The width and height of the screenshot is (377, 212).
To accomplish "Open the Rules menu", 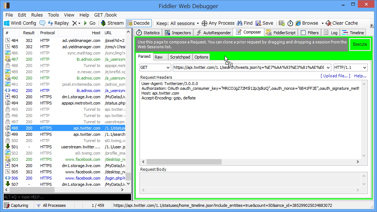I will tap(37, 15).
